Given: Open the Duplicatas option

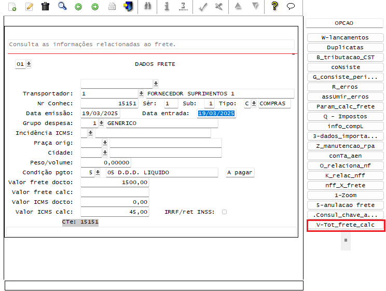Looking at the screenshot, I should click(x=345, y=48).
